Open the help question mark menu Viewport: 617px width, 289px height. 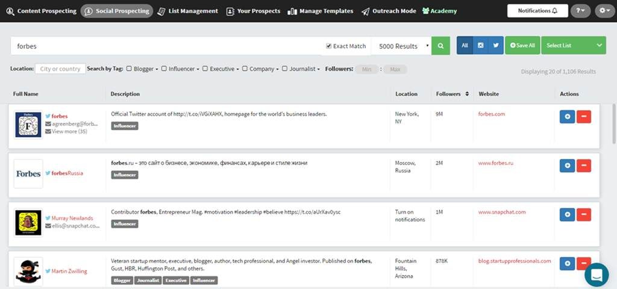(580, 11)
